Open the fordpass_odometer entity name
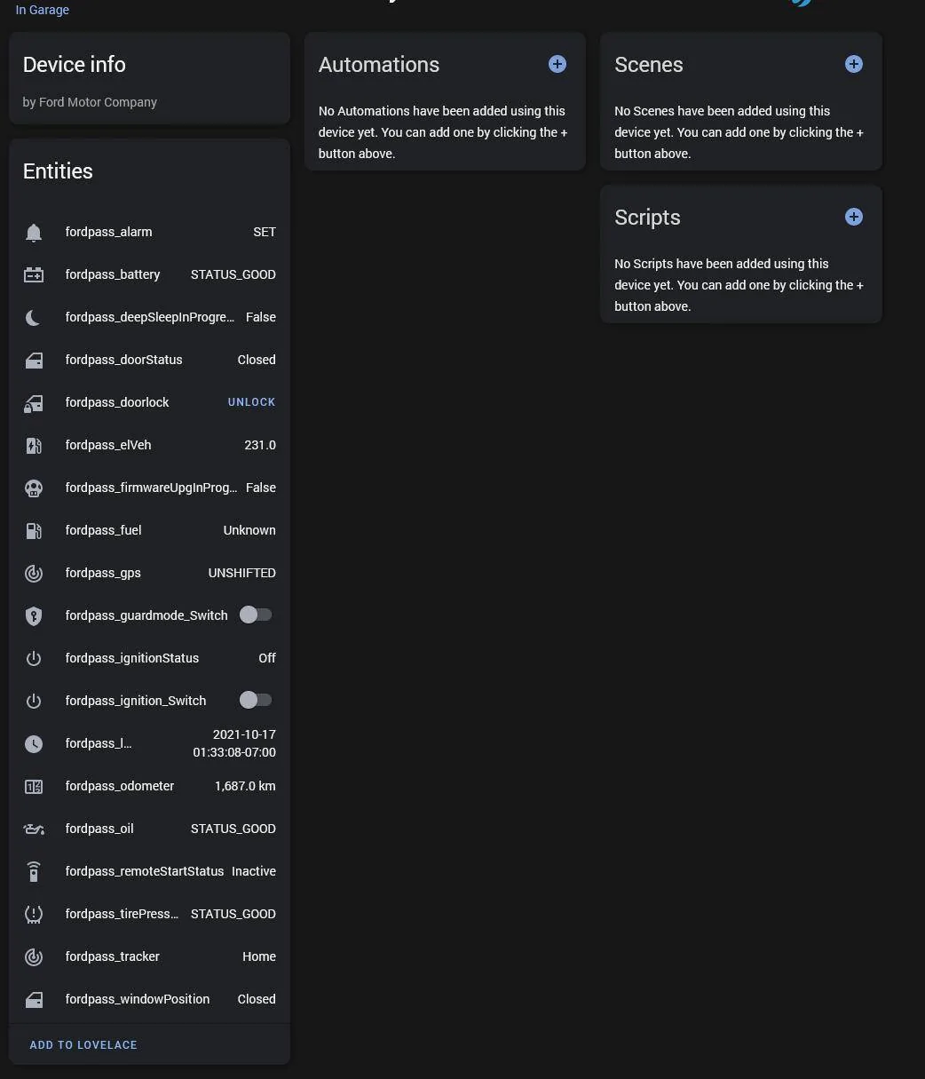This screenshot has width=925, height=1079. coord(120,786)
